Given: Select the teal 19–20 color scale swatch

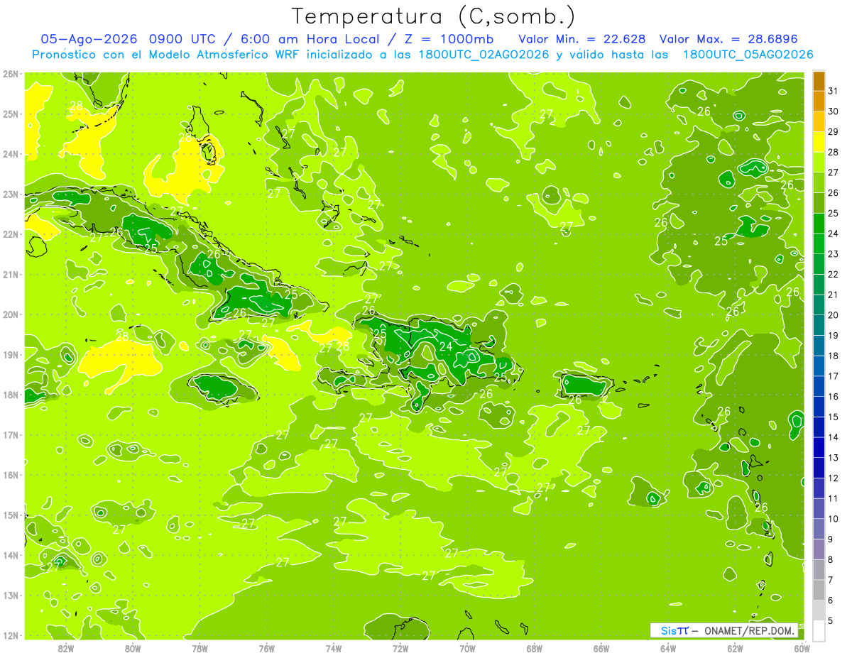Looking at the screenshot, I should (819, 325).
